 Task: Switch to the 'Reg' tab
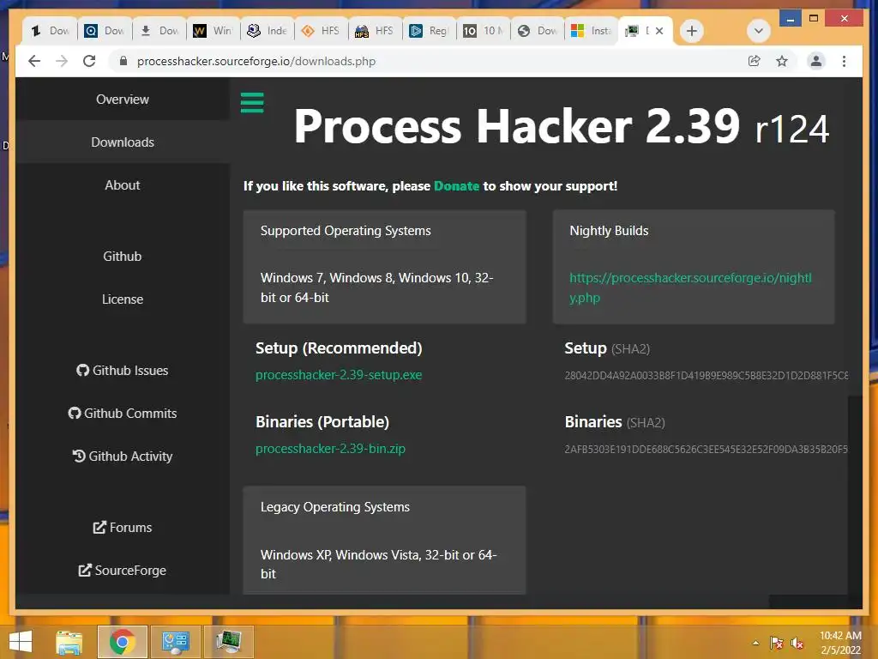coord(430,31)
